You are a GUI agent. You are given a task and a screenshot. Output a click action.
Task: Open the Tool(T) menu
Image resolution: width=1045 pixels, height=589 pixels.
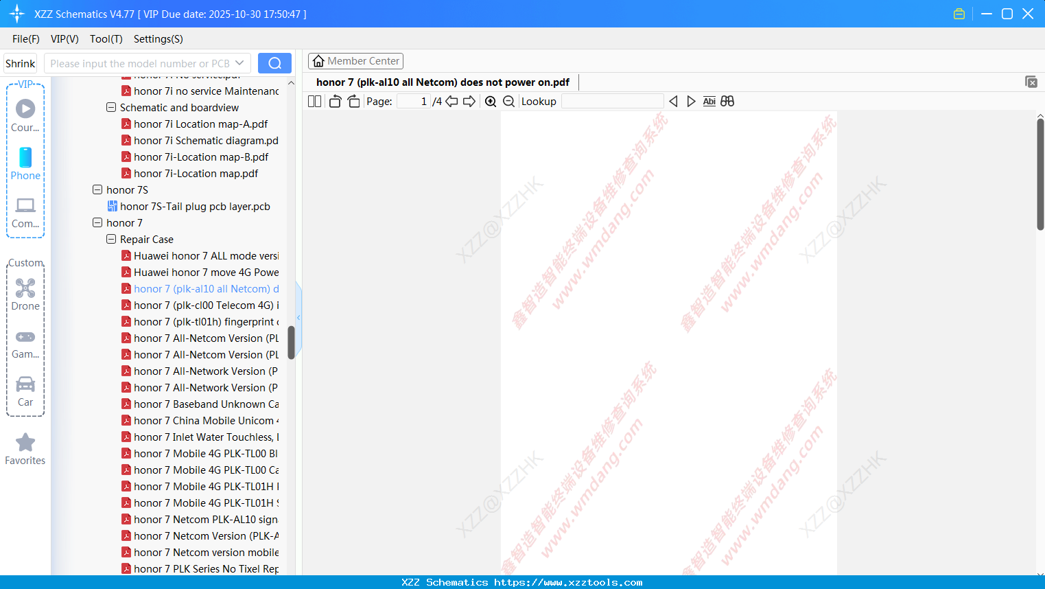[x=106, y=39]
